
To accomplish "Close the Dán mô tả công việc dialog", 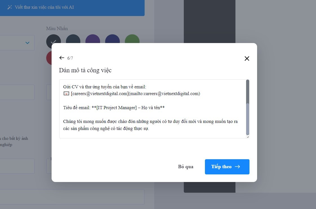I will click(247, 59).
